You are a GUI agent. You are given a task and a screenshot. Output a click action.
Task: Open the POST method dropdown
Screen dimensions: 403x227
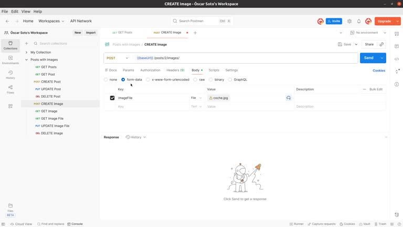click(x=117, y=58)
